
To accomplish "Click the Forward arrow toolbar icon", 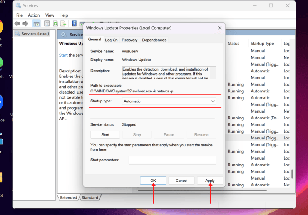I will tap(25, 24).
